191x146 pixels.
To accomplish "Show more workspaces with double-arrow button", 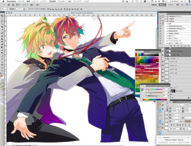I will (x=182, y=5).
